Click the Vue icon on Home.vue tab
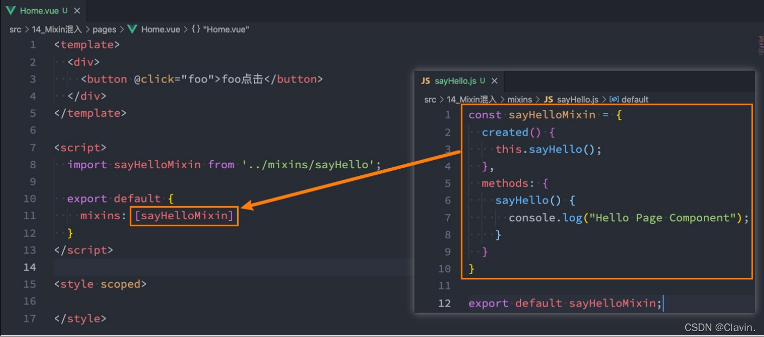This screenshot has height=337, width=764. 11,10
